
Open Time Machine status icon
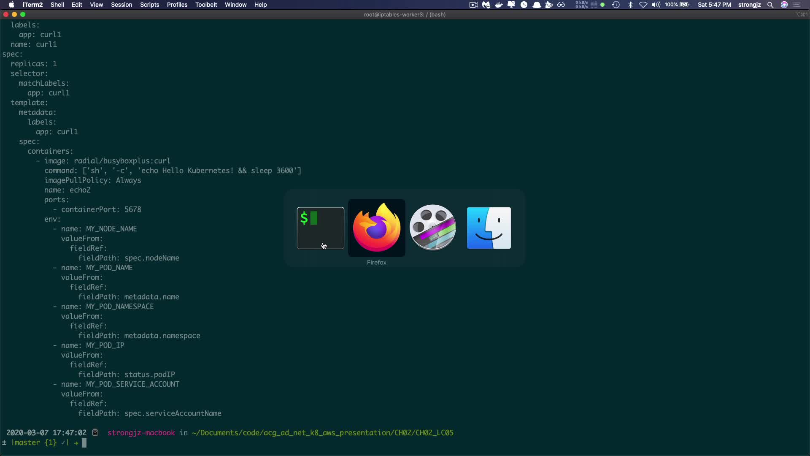pyautogui.click(x=616, y=5)
